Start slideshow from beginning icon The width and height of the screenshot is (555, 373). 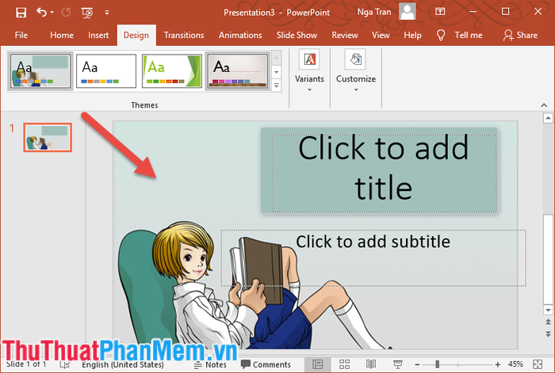click(x=87, y=13)
